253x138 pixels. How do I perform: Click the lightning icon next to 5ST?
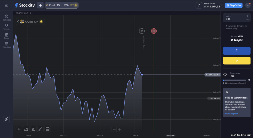tap(76, 5)
